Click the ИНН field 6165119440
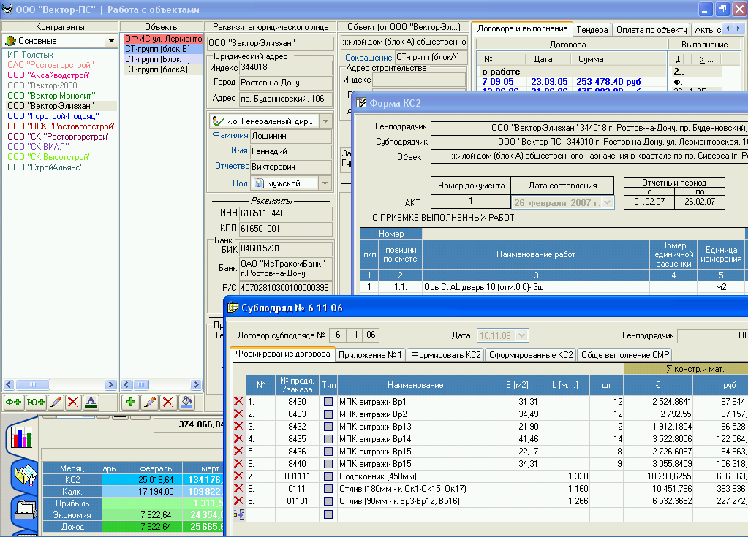 point(285,213)
